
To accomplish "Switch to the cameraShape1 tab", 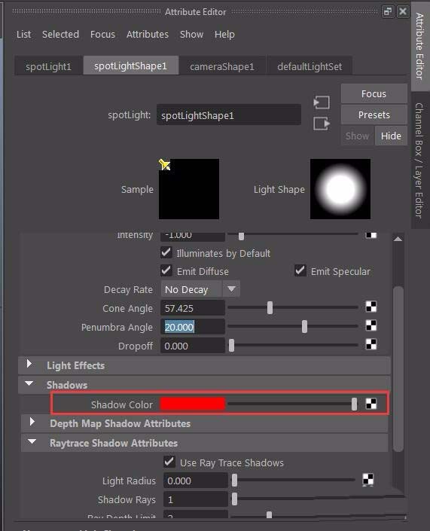I will click(x=222, y=66).
